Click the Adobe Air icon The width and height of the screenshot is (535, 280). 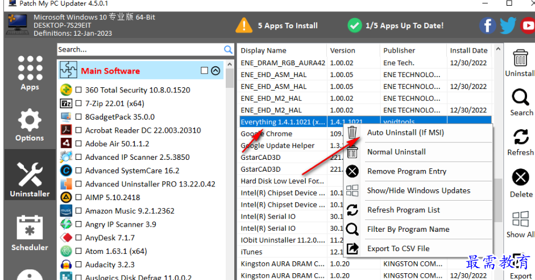66,143
